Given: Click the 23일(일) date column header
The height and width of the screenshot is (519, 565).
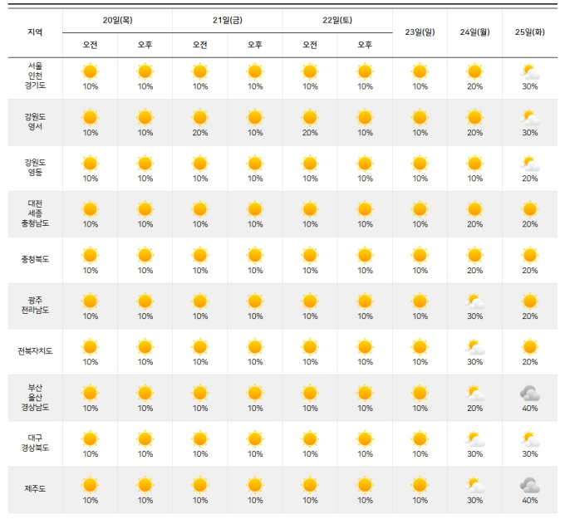Looking at the screenshot, I should coord(420,32).
